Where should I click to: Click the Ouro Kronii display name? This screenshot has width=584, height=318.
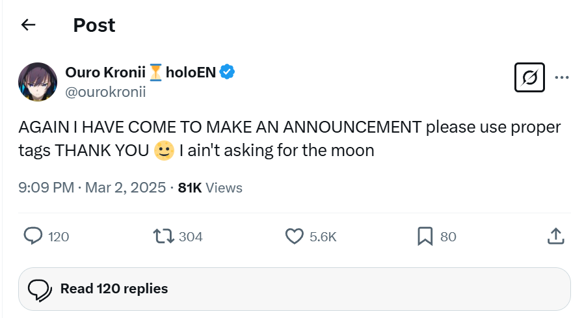point(105,72)
